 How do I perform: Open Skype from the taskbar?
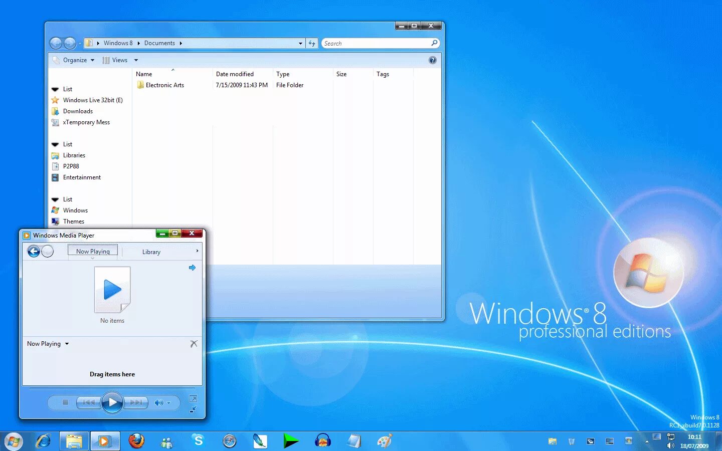[x=198, y=441]
